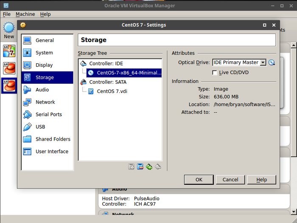The width and height of the screenshot is (297, 223).
Task: Click the General monitor icon in sidebar
Action: pos(27,40)
